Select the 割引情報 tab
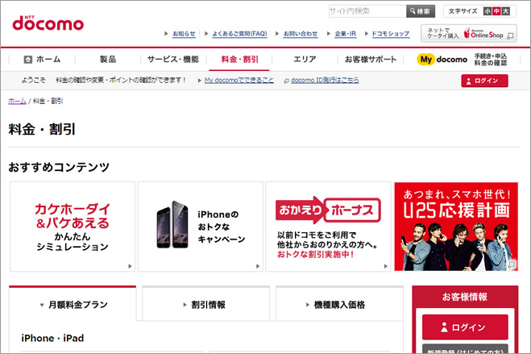This screenshot has height=354, width=531. 206,305
